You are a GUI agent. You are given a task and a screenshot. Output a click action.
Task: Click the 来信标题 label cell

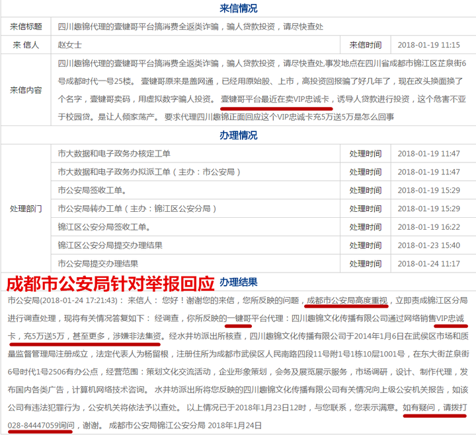pyautogui.click(x=26, y=26)
